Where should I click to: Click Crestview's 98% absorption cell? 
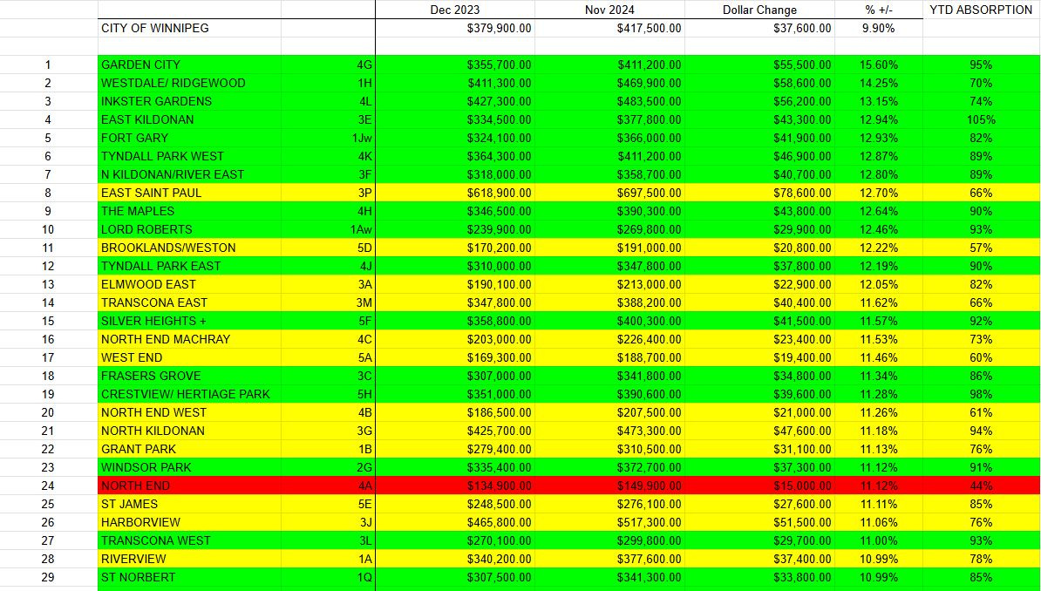tap(981, 394)
